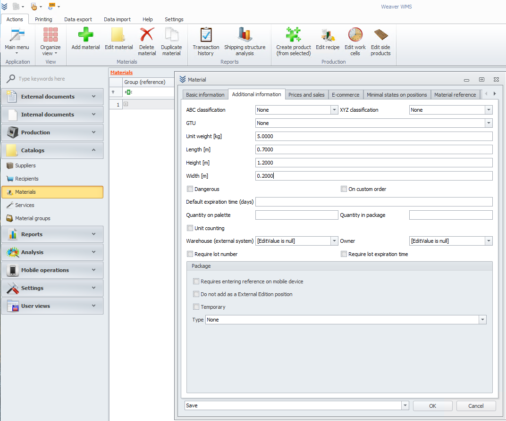Tick the Temporary package checkbox
Viewport: 506px width, 421px height.
pos(196,306)
